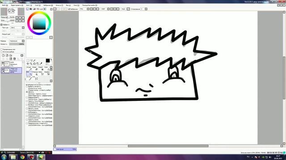
Task: Choose the vector Color tool
Action: click(x=47, y=69)
